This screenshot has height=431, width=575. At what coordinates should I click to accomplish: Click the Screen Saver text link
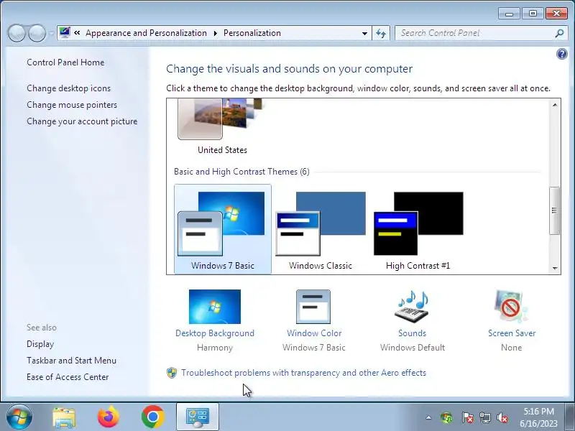point(512,333)
